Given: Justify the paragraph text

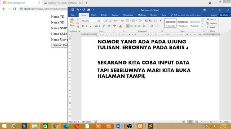Looking at the screenshot, I should (x=139, y=26).
